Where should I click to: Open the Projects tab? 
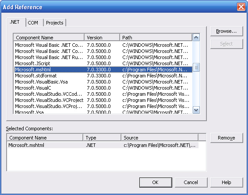pos(55,23)
